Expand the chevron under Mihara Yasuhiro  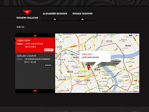(82, 19)
